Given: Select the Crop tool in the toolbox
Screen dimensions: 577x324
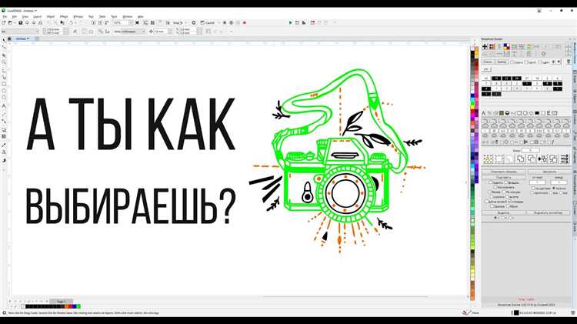Looking at the screenshot, I should (4, 55).
